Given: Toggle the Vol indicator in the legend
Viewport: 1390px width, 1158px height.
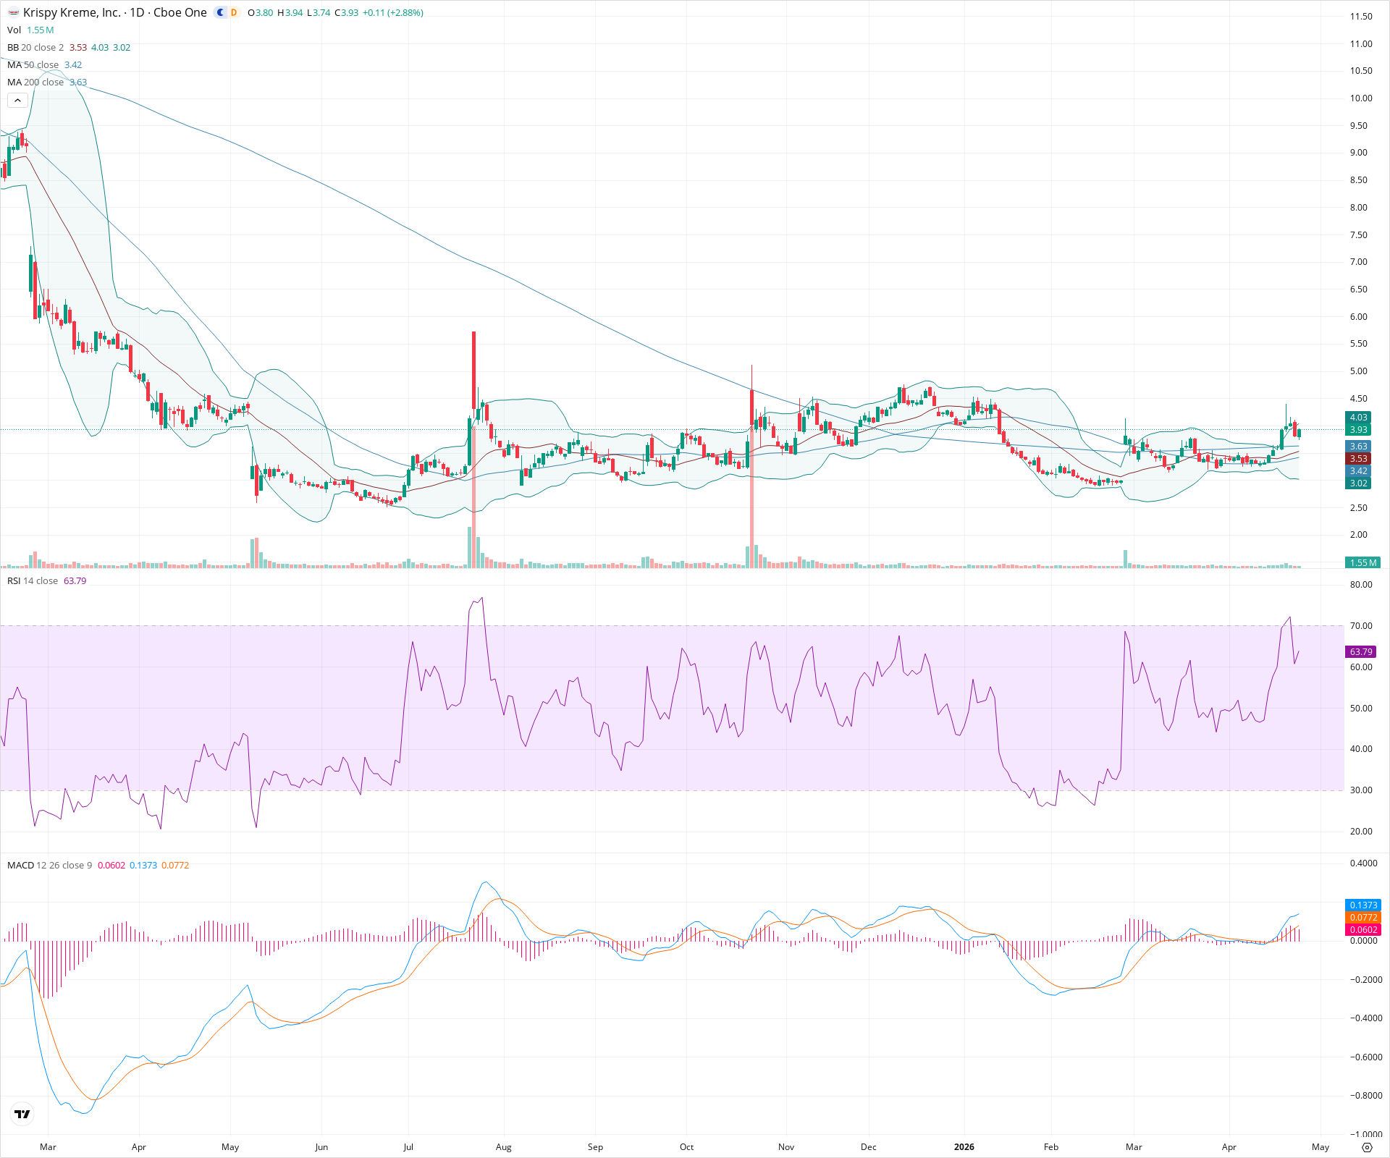Looking at the screenshot, I should (13, 30).
